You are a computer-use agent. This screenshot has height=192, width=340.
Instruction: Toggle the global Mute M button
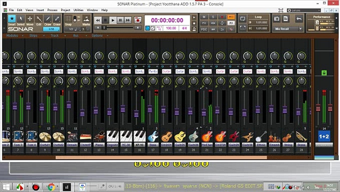pos(204,17)
